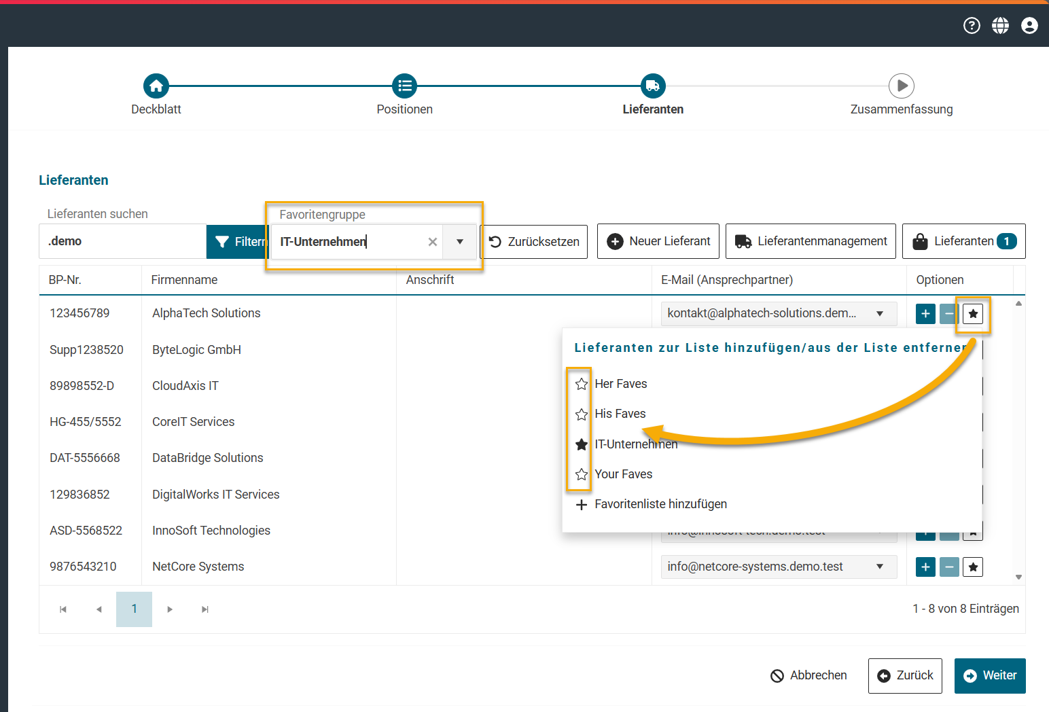Open the help question mark icon
The height and width of the screenshot is (712, 1049).
[972, 26]
